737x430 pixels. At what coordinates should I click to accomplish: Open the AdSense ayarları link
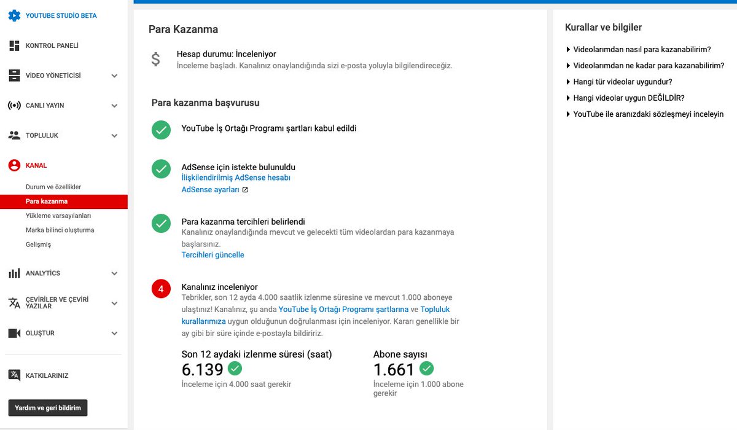[211, 190]
